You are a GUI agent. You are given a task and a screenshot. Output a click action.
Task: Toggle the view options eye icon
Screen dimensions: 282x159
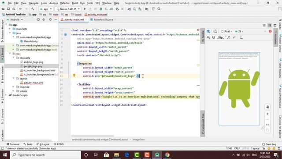[208, 37]
